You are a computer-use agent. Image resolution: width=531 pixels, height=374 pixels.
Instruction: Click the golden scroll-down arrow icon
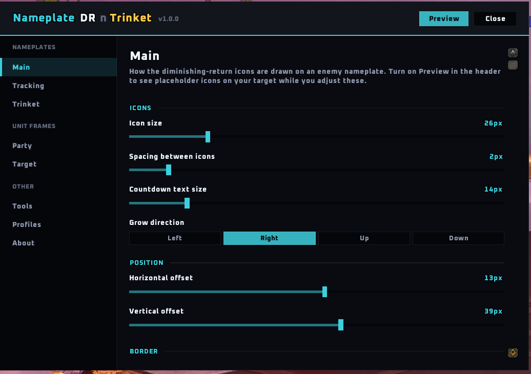513,352
